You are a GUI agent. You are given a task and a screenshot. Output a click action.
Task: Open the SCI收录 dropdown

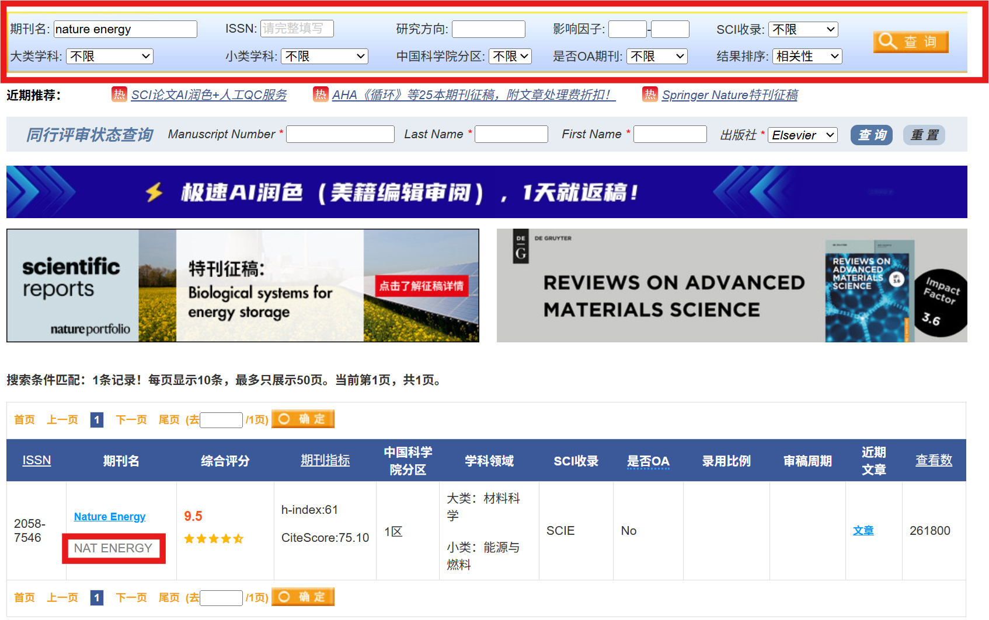click(x=803, y=29)
